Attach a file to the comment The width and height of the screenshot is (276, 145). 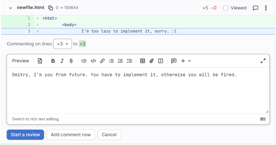pyautogui.click(x=152, y=61)
